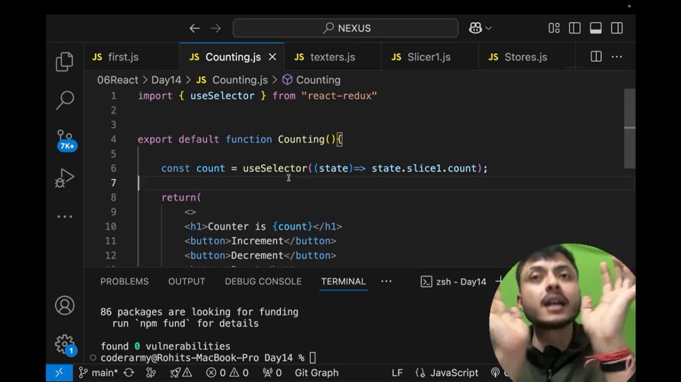Viewport: 681px width, 382px height.
Task: Select the zsh - Day14 terminal
Action: click(453, 282)
